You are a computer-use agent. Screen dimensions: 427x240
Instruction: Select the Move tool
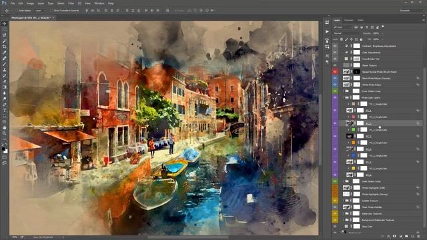point(5,24)
